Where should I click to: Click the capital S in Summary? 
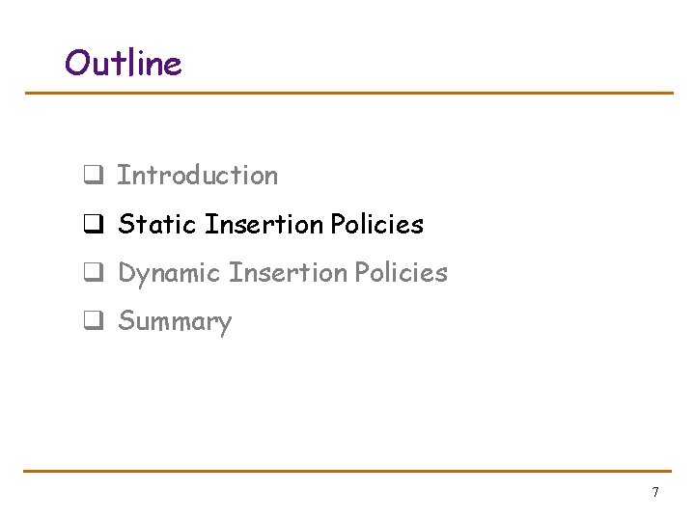pyautogui.click(x=125, y=321)
